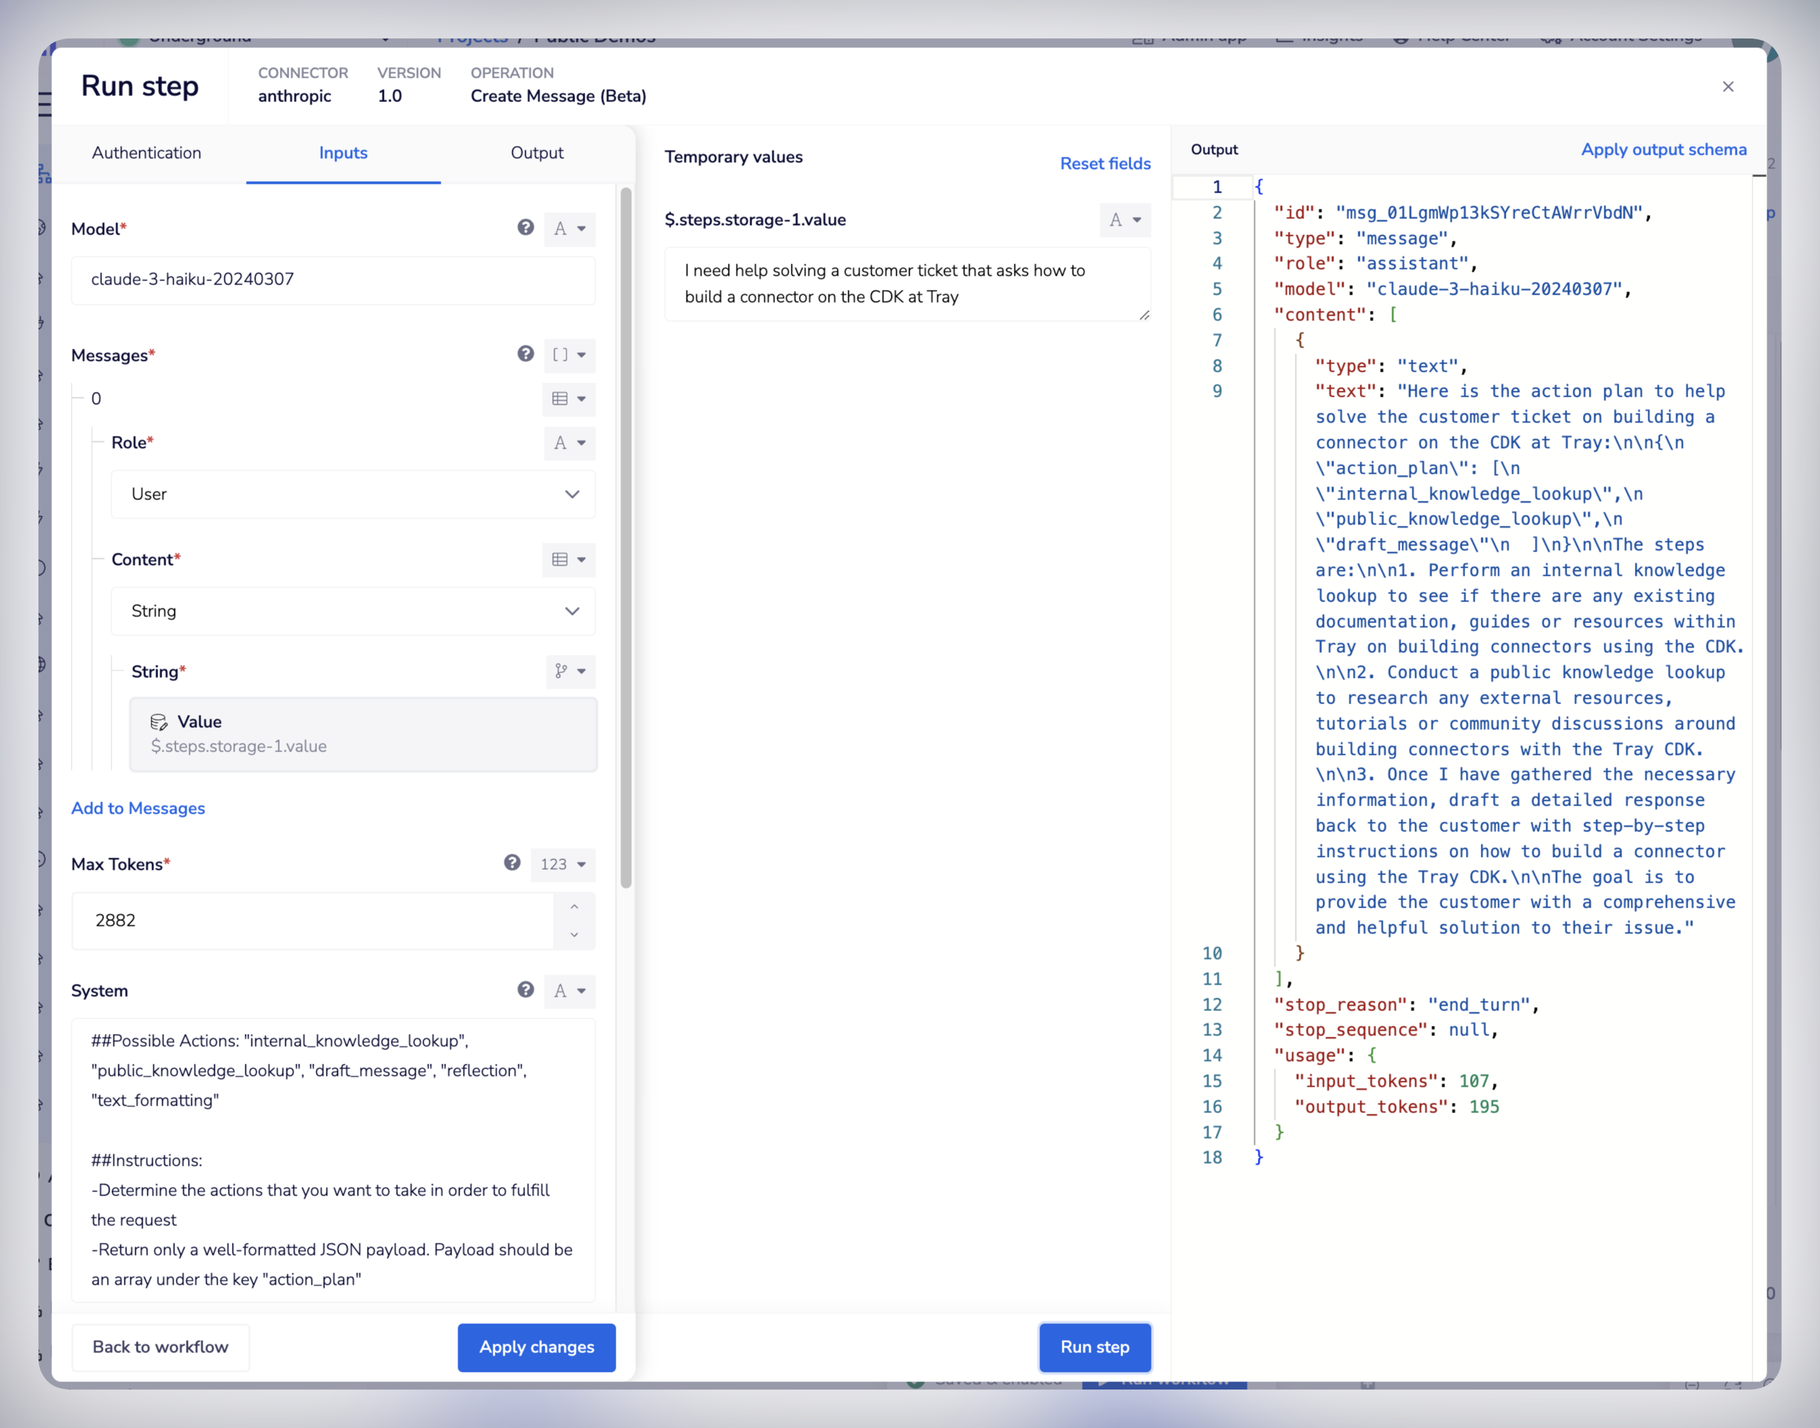Click the inputs panel vertical scrollbar

click(x=626, y=535)
